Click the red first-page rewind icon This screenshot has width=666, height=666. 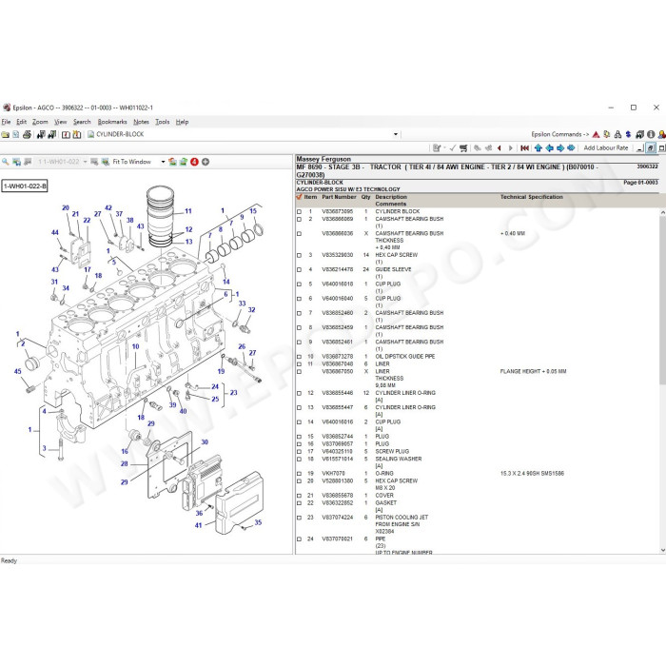click(x=525, y=147)
